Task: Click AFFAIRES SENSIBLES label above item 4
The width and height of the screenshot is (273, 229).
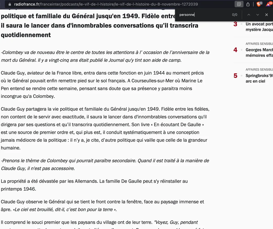Action: click(x=259, y=44)
